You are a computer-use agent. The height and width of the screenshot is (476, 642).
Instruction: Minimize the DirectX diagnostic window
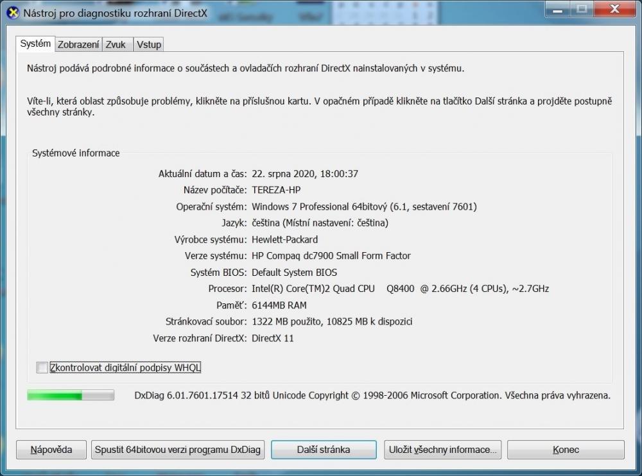559,9
